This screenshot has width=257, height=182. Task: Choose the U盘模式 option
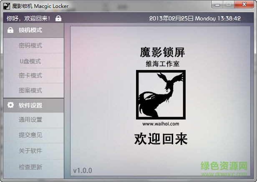coord(30,61)
